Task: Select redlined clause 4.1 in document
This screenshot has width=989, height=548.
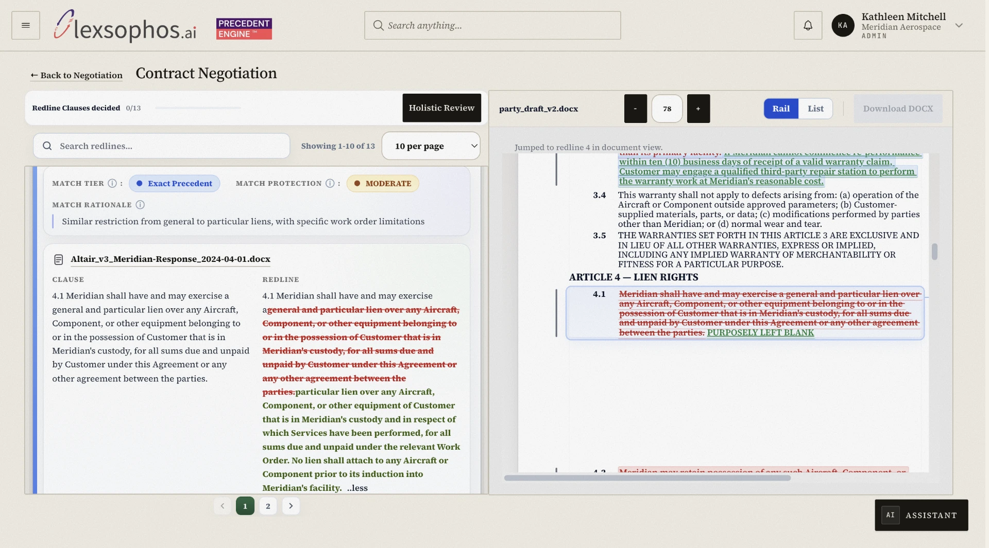Action: pyautogui.click(x=745, y=313)
